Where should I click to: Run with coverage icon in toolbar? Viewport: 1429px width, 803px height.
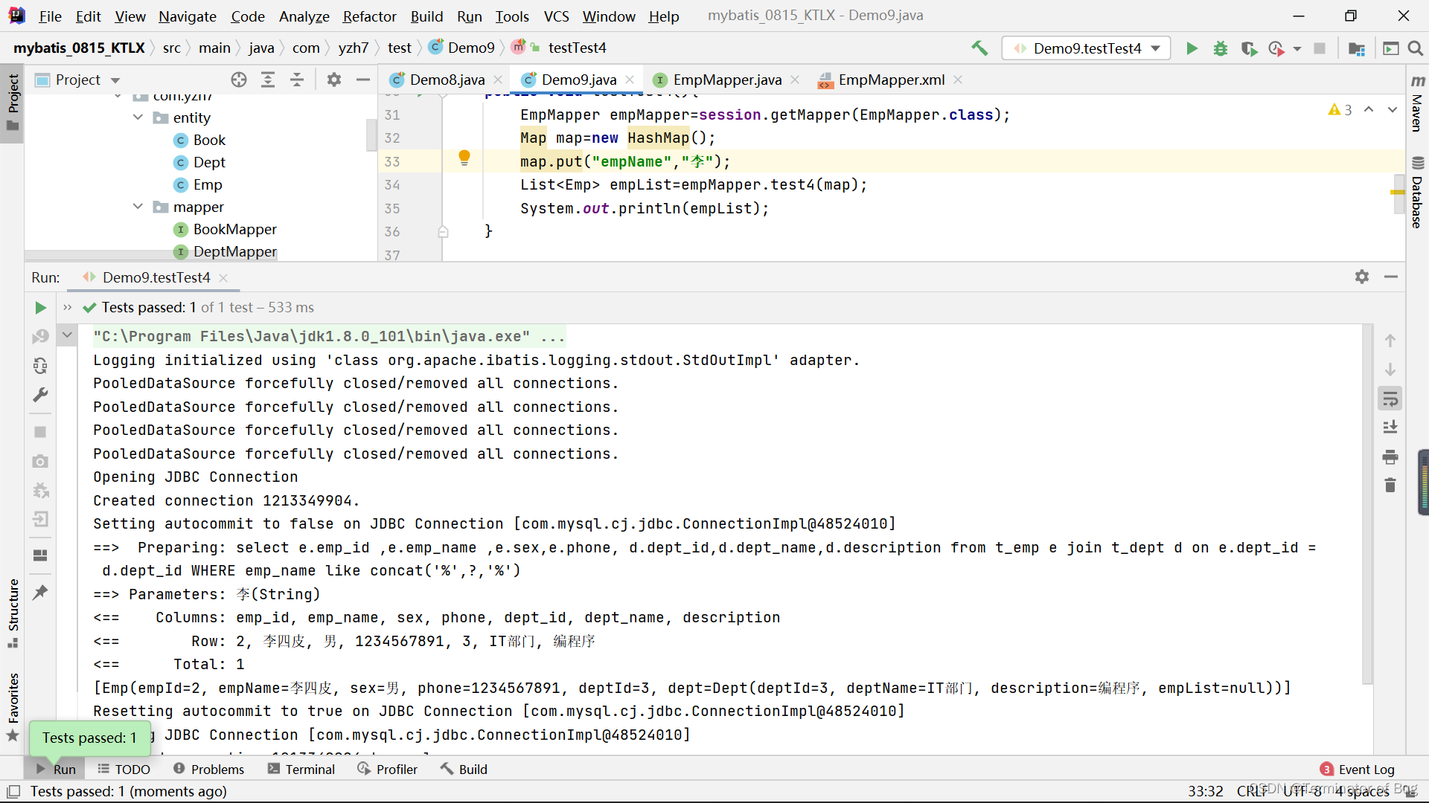[1249, 48]
